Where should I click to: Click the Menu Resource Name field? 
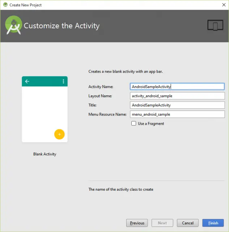pyautogui.click(x=177, y=114)
